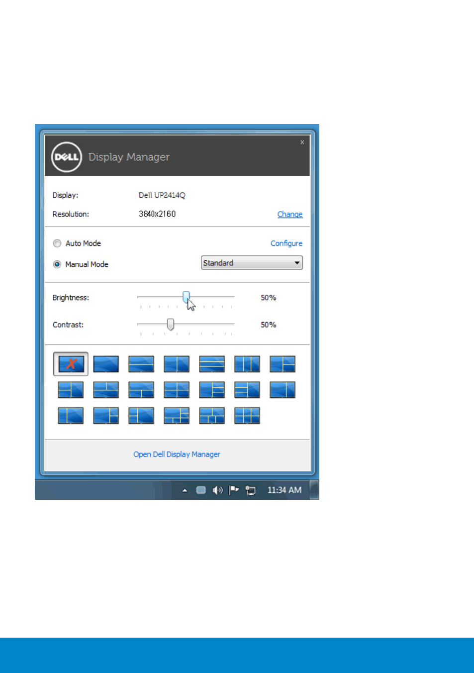This screenshot has height=673, width=474.
Task: Click the Brightness slider handle
Action: tap(186, 297)
